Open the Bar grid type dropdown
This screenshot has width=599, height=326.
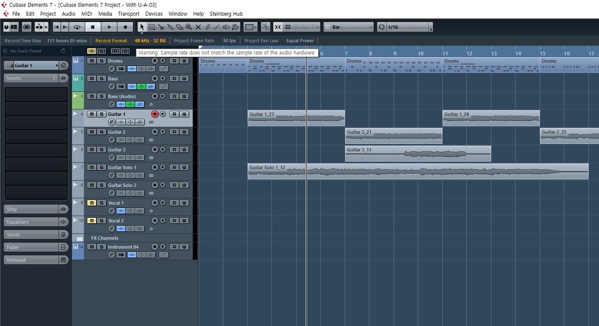coord(349,27)
